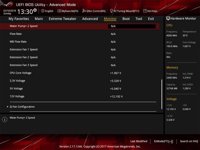
Task: Click Last Modified at the bottom
Action: coord(139,141)
